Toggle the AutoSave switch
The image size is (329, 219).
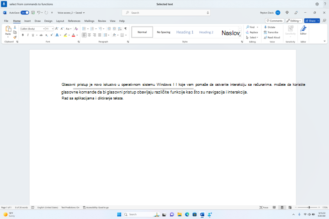25,13
